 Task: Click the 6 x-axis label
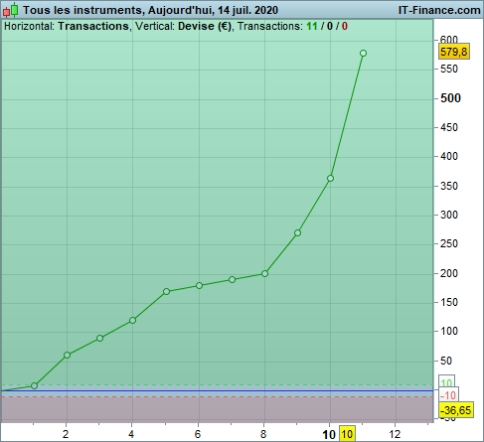tap(198, 434)
